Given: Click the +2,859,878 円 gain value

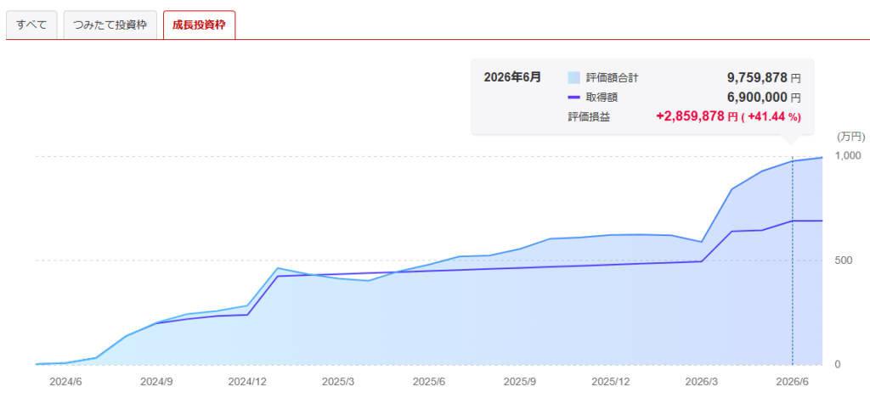Looking at the screenshot, I should [697, 116].
